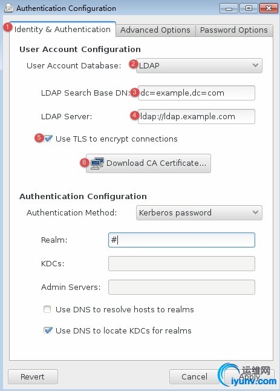Click the Authentication Configuration title bar icon
Viewport: 280px width, 391px height.
coord(9,8)
